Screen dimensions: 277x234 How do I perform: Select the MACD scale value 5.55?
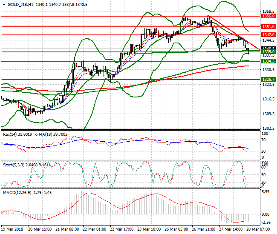tap(265, 192)
